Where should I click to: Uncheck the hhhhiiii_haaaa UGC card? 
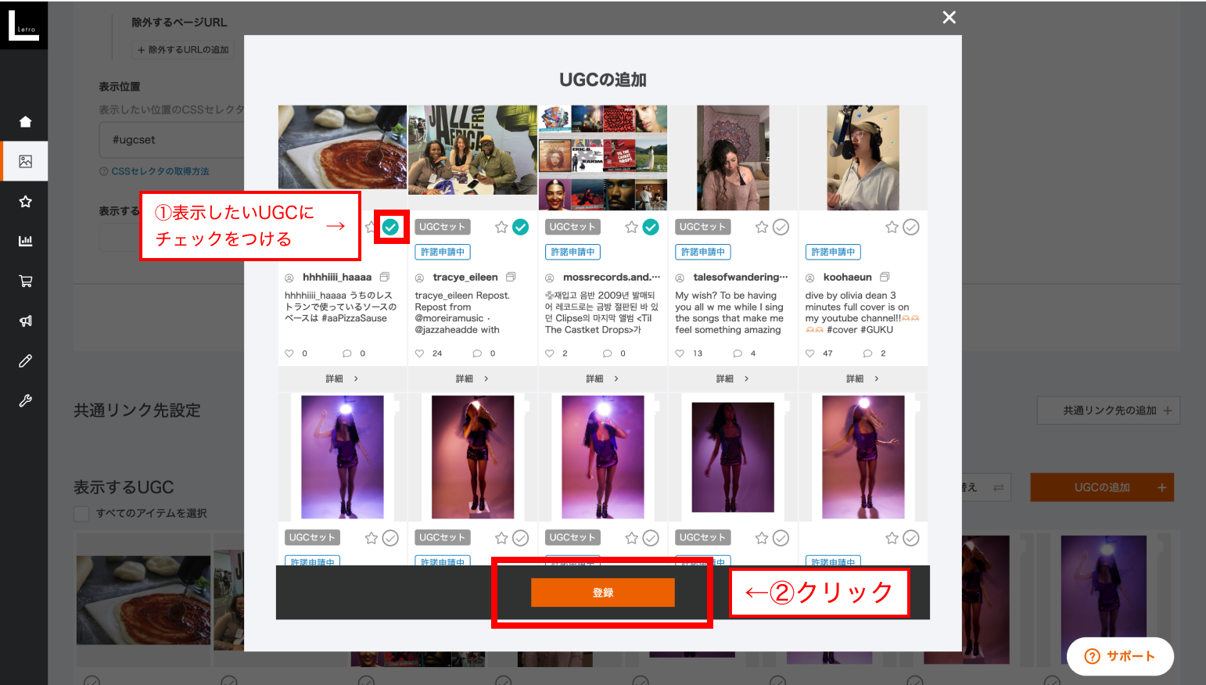(x=390, y=228)
